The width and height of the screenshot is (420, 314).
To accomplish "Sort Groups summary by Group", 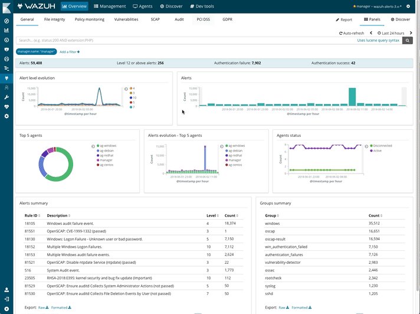I will (272, 215).
